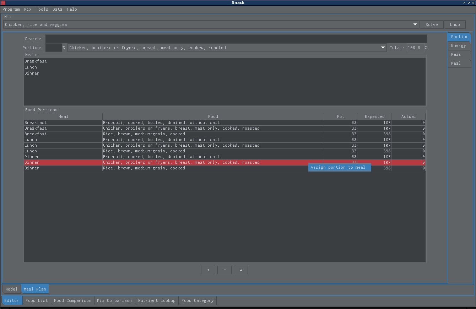Switch to the Model tab
Image resolution: width=476 pixels, height=309 pixels.
[x=11, y=289]
